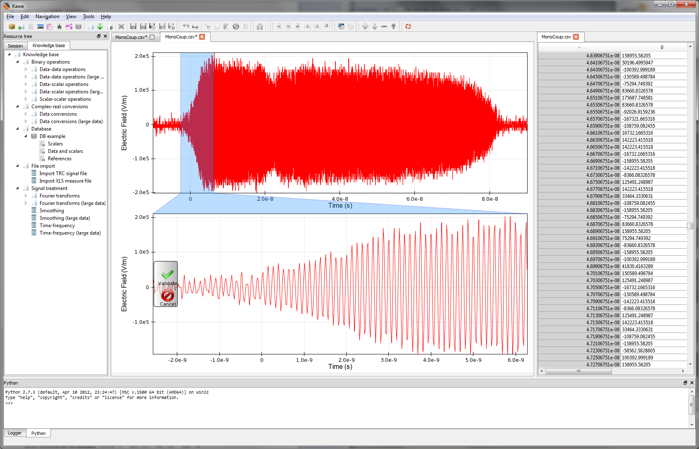This screenshot has width=699, height=449.
Task: Click the second save-as floppy icon
Action: (143, 26)
